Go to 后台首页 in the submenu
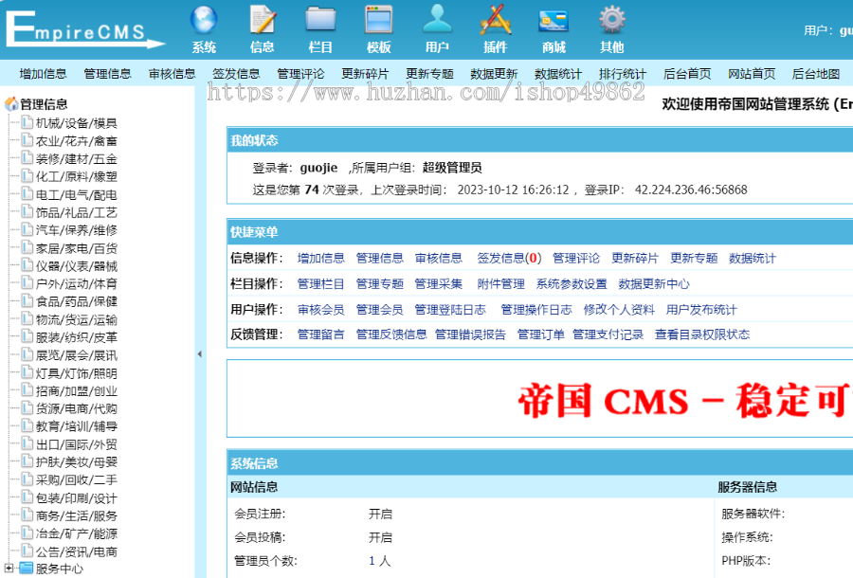 coord(687,73)
